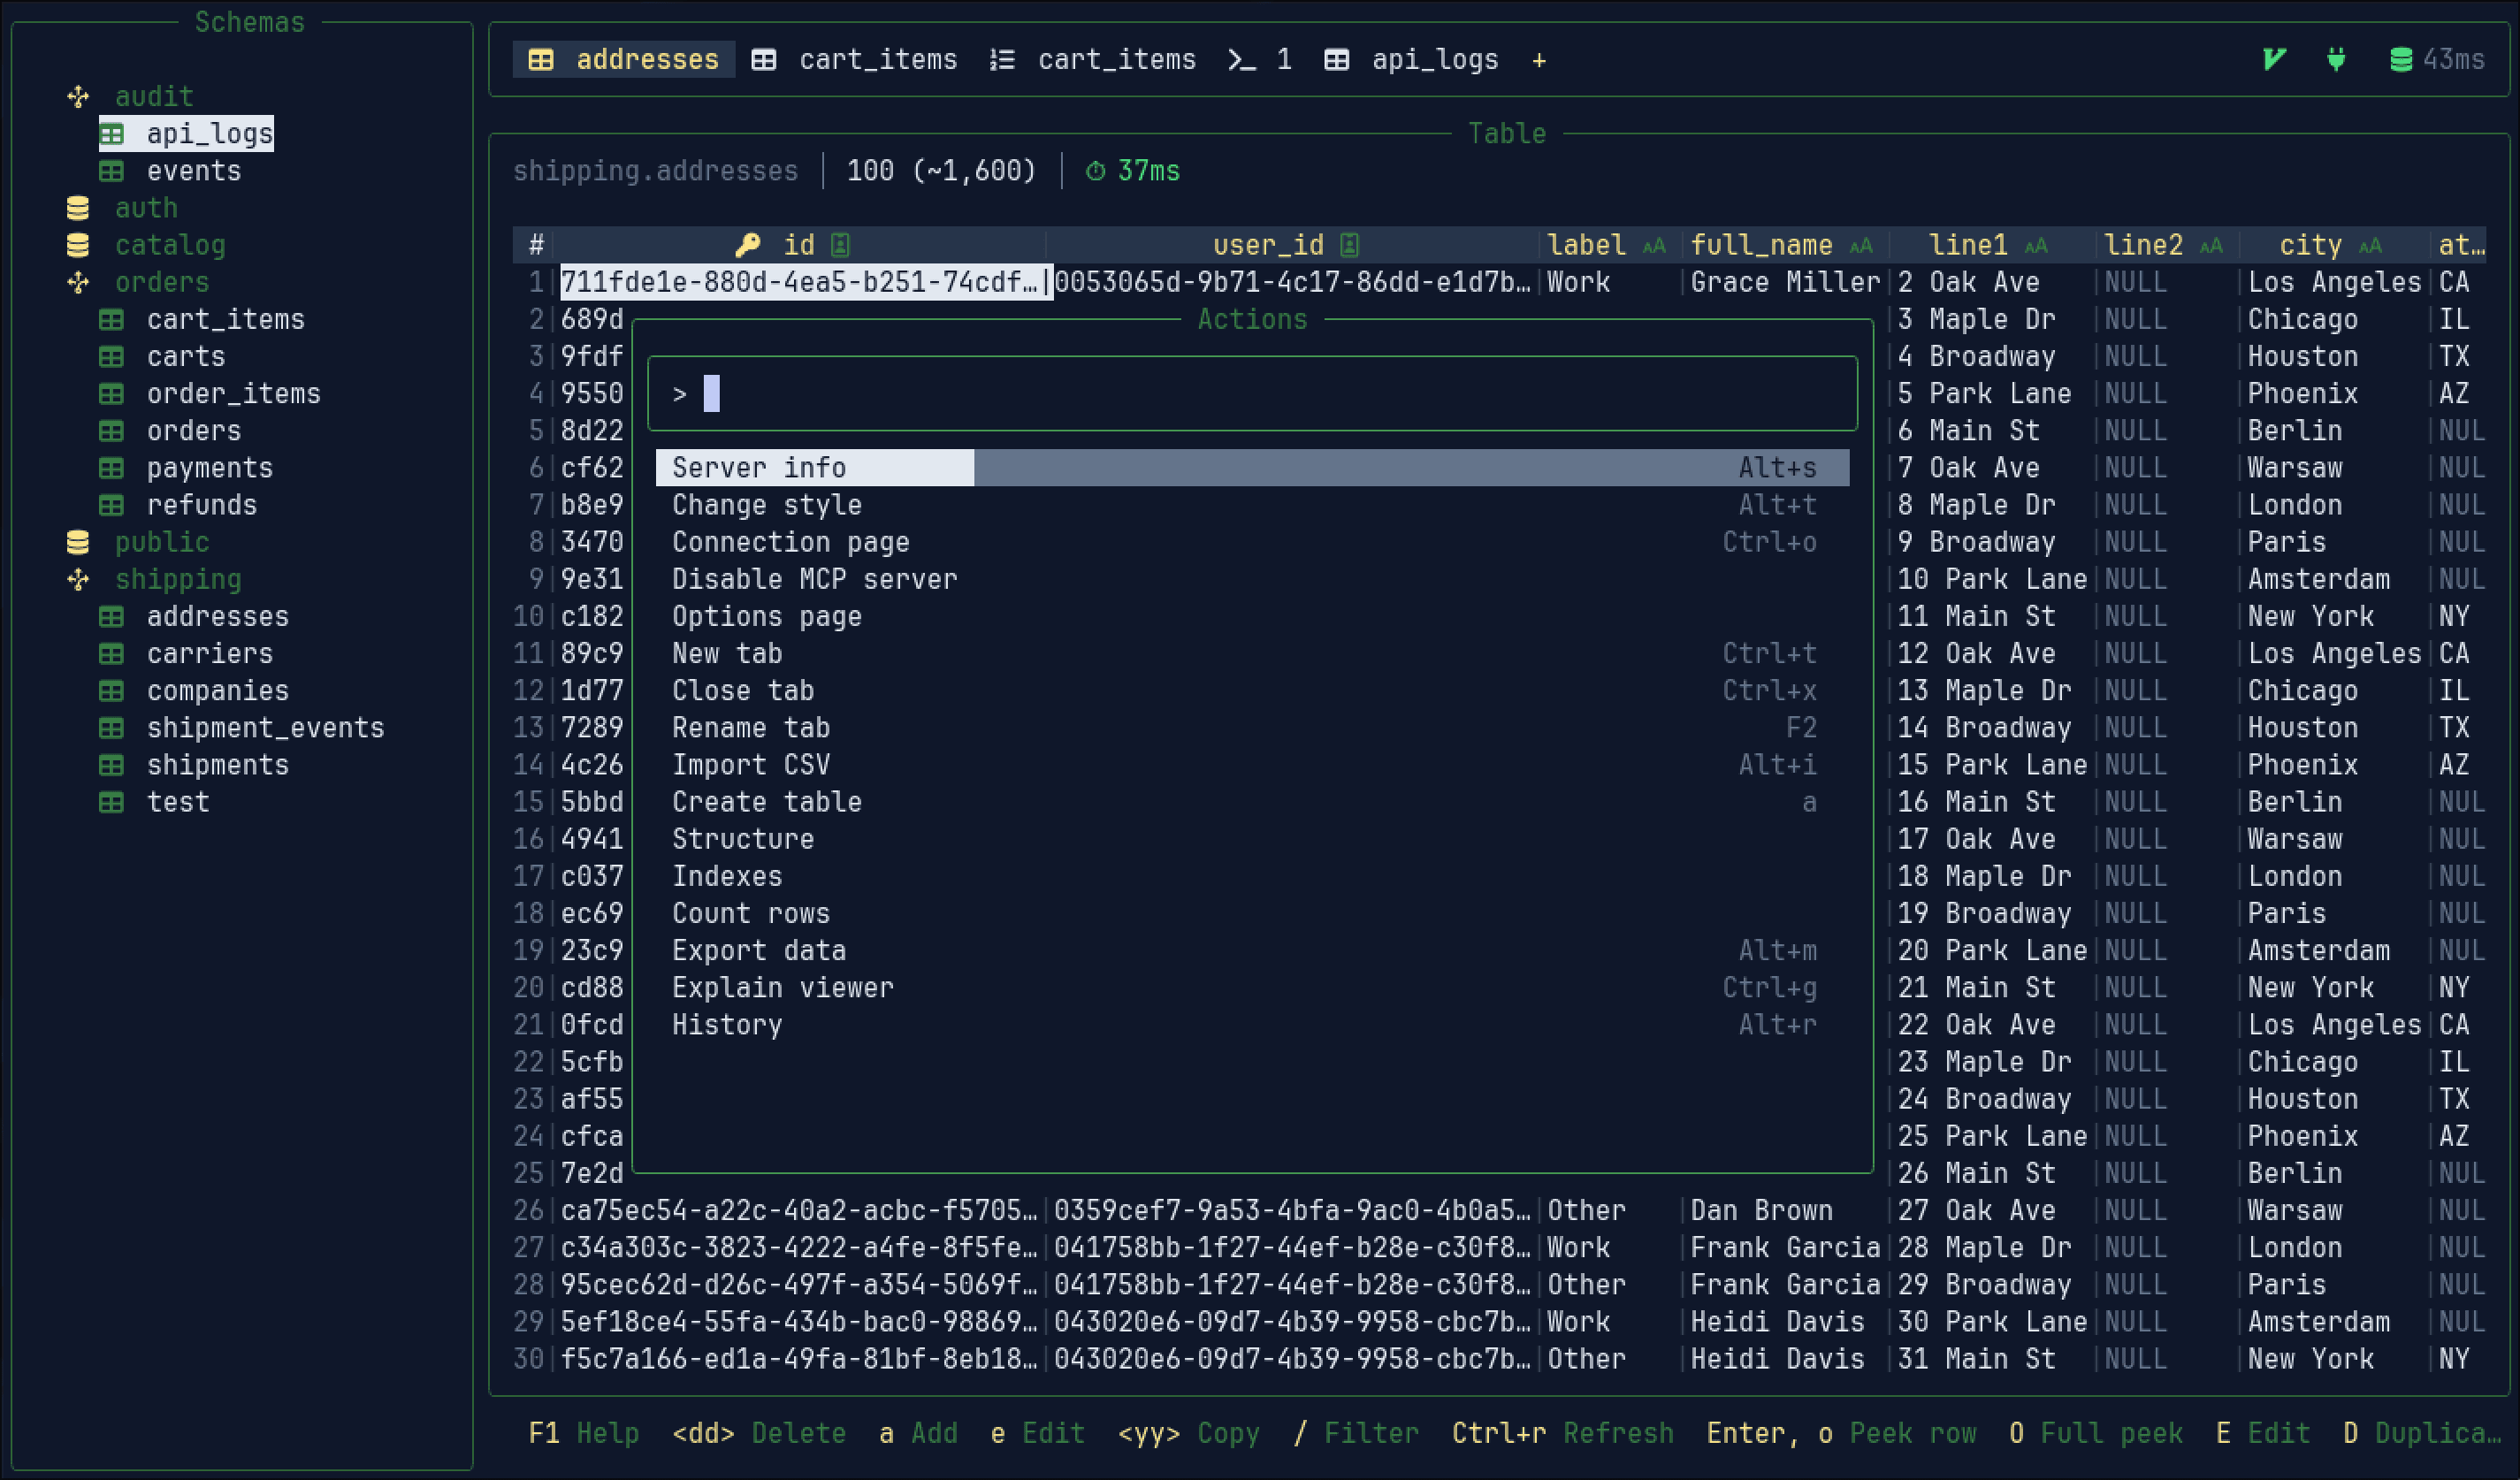Screen dimensions: 2520x1480
Task: Click Amsterdam city cell in row 29
Action: [x=2319, y=1322]
